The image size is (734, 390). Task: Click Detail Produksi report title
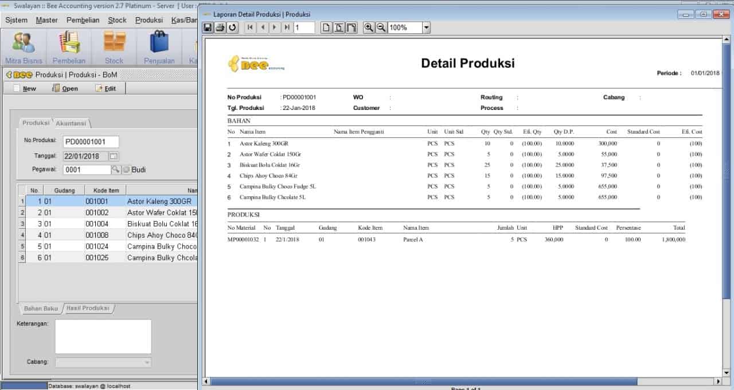(x=468, y=63)
